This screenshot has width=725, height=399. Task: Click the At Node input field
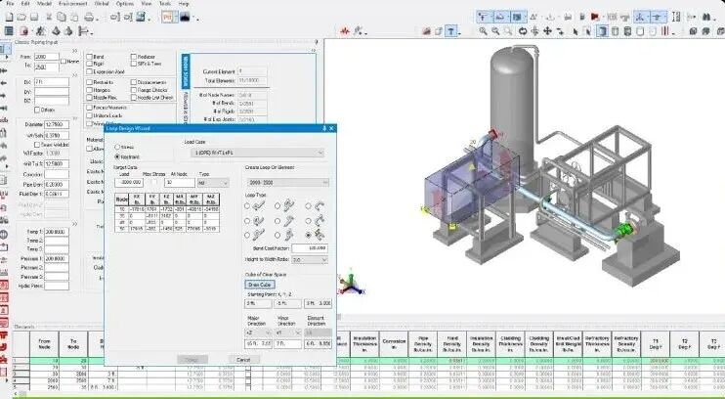click(x=180, y=183)
